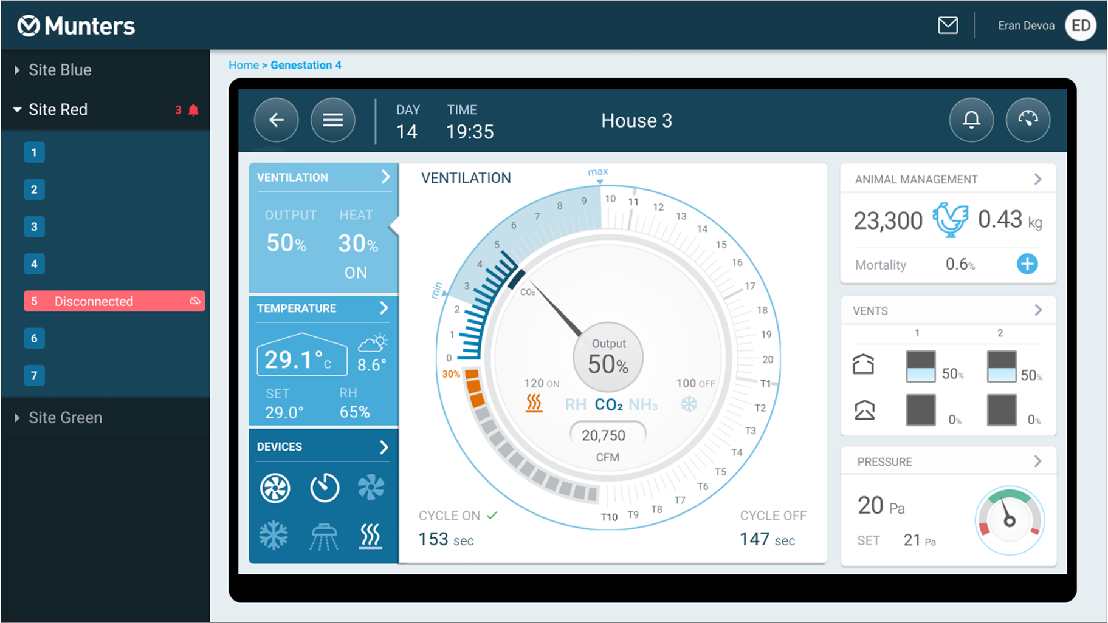Click the gauge icon in the top-right header
Image resolution: width=1108 pixels, height=623 pixels.
tap(1028, 120)
